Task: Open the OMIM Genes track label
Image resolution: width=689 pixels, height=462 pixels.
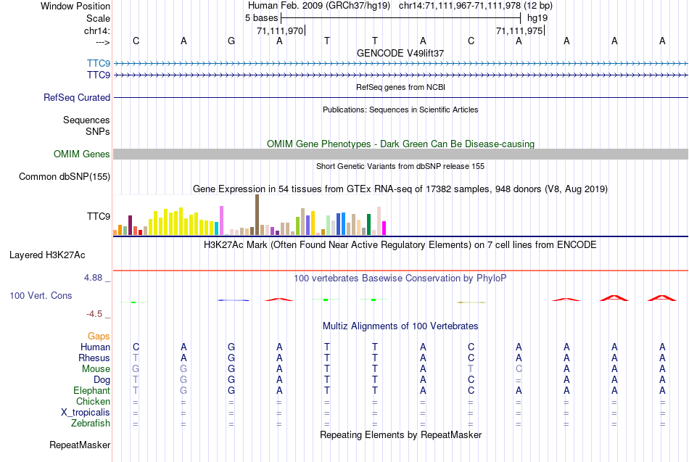Action: [x=82, y=154]
